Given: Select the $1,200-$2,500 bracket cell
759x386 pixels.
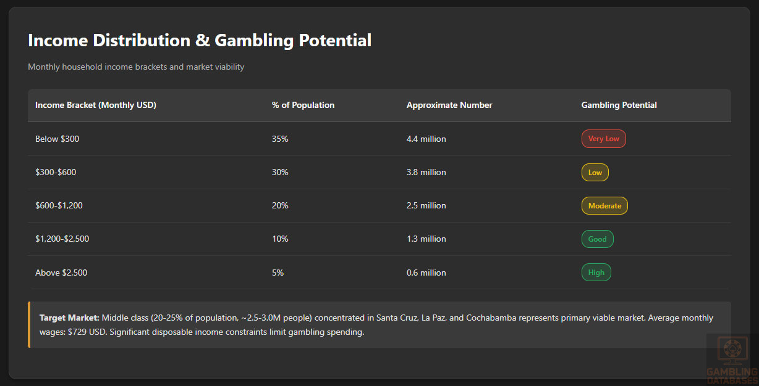Looking at the screenshot, I should click(62, 239).
